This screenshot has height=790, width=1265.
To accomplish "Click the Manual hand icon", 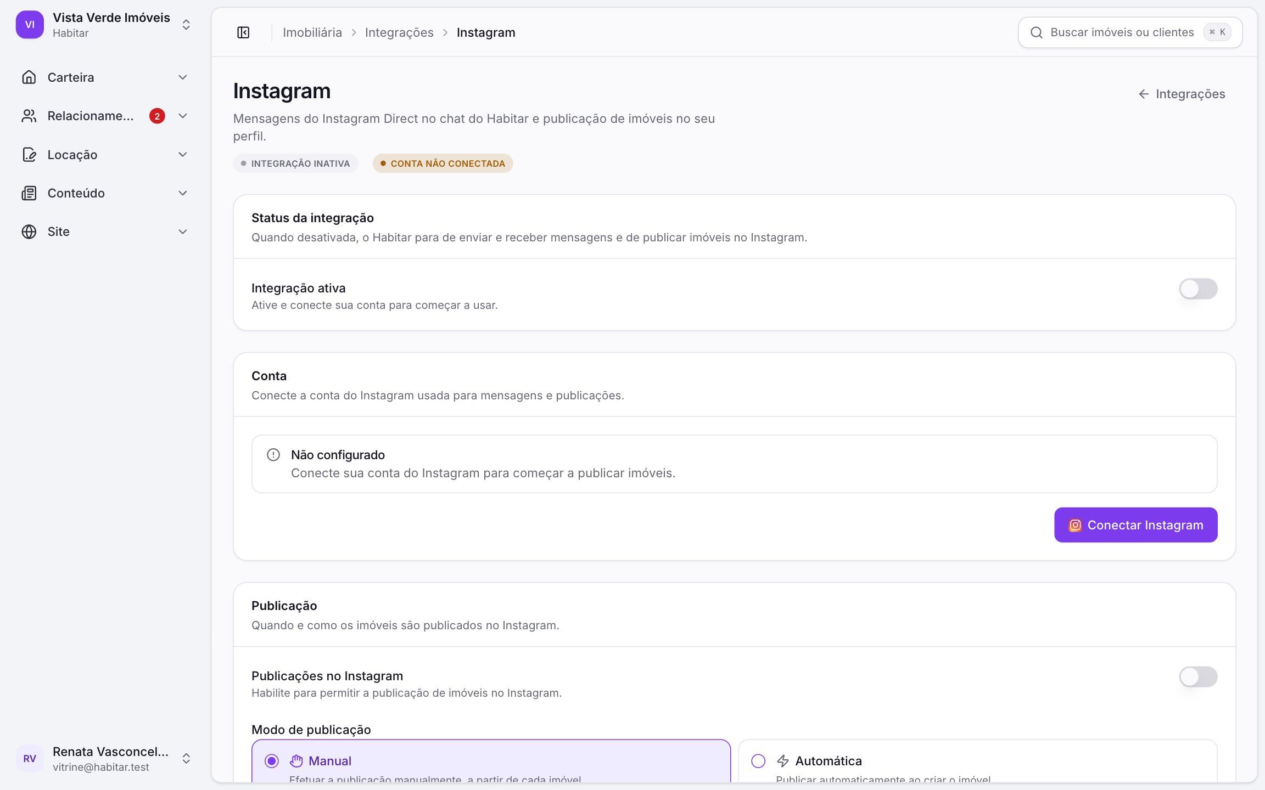I will click(x=296, y=761).
